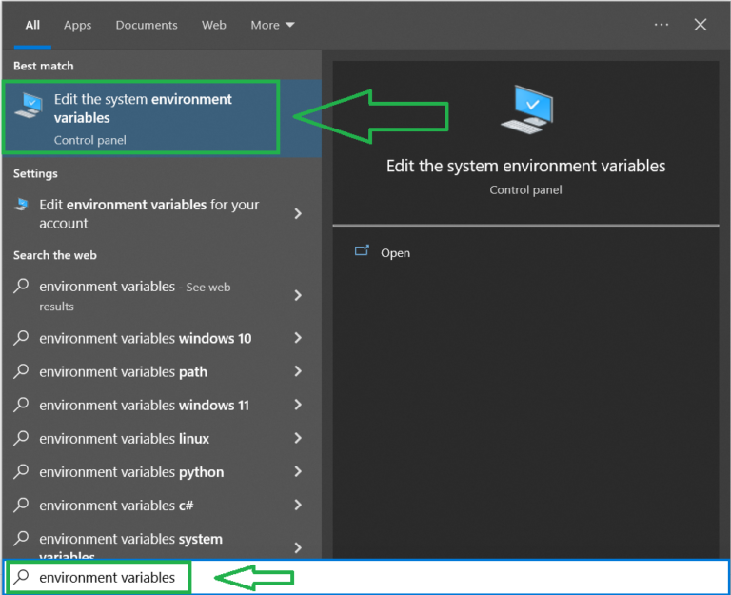
Task: Open the three-dot options menu
Action: click(x=662, y=25)
